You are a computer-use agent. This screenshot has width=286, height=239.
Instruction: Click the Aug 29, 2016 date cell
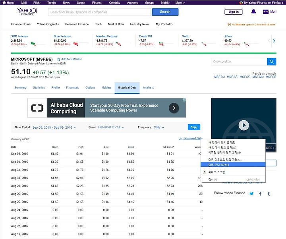pyautogui.click(x=19, y=186)
